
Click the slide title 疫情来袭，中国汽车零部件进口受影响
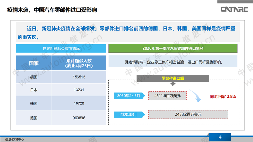click(x=52, y=10)
